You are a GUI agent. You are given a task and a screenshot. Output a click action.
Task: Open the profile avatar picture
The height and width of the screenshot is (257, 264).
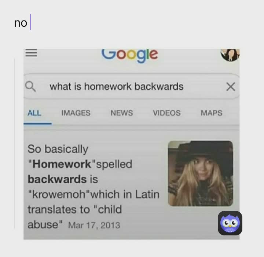pos(230,55)
